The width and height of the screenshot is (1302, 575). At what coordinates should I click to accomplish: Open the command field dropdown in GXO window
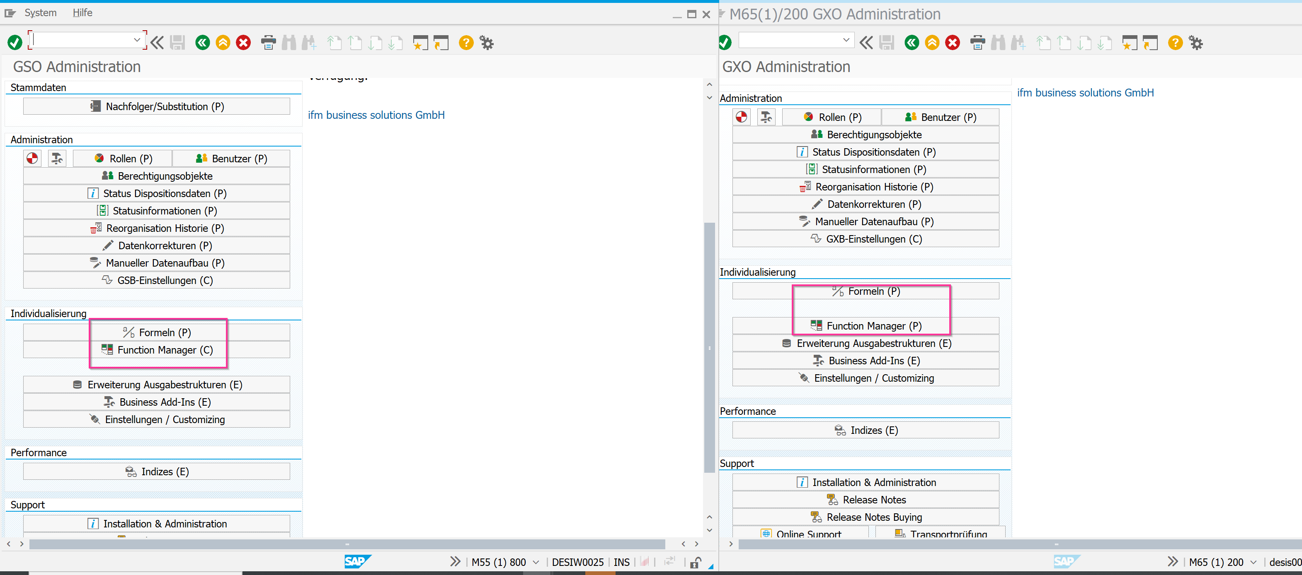pyautogui.click(x=846, y=40)
